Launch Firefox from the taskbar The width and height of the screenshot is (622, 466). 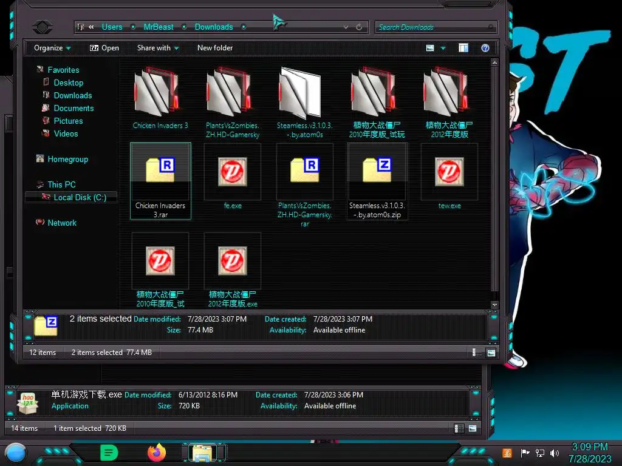[x=157, y=453]
